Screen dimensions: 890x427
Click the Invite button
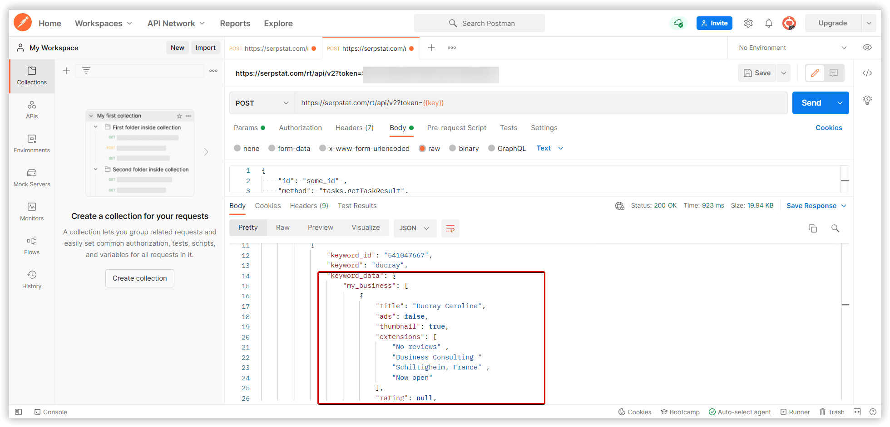click(x=714, y=23)
